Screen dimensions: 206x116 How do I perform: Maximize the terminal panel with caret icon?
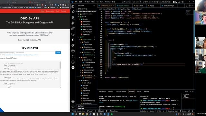tap(190, 91)
